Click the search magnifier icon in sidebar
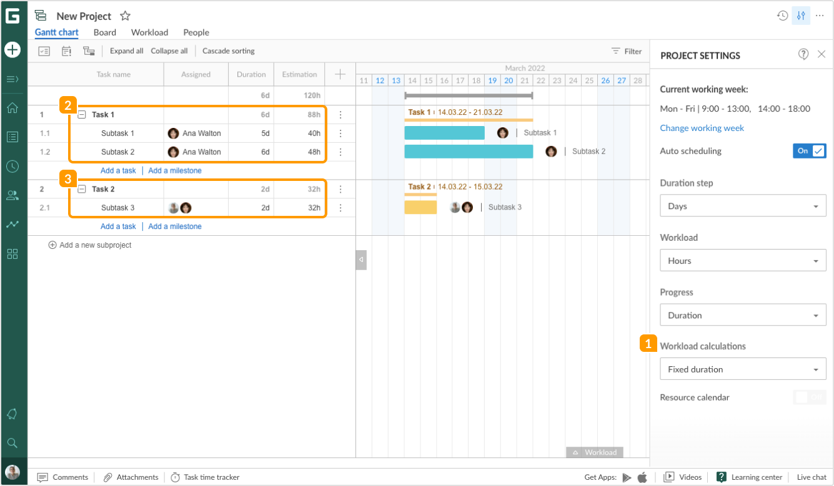 (x=12, y=443)
